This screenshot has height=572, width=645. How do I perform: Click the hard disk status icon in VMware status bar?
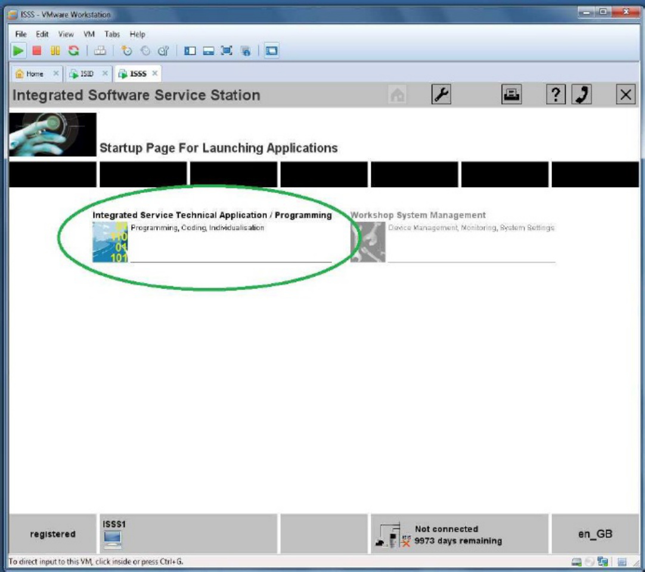(576, 562)
